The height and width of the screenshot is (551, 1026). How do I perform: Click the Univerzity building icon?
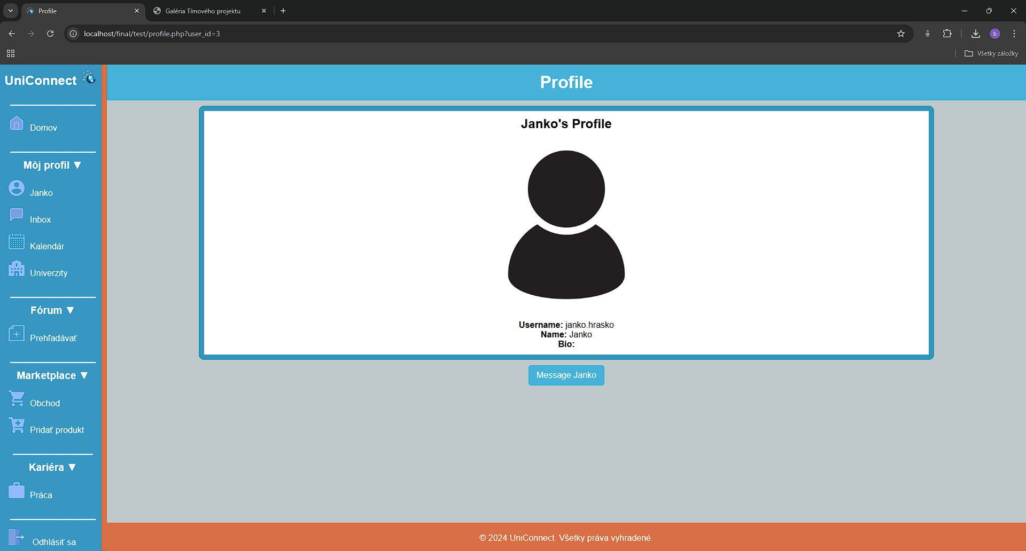click(17, 268)
